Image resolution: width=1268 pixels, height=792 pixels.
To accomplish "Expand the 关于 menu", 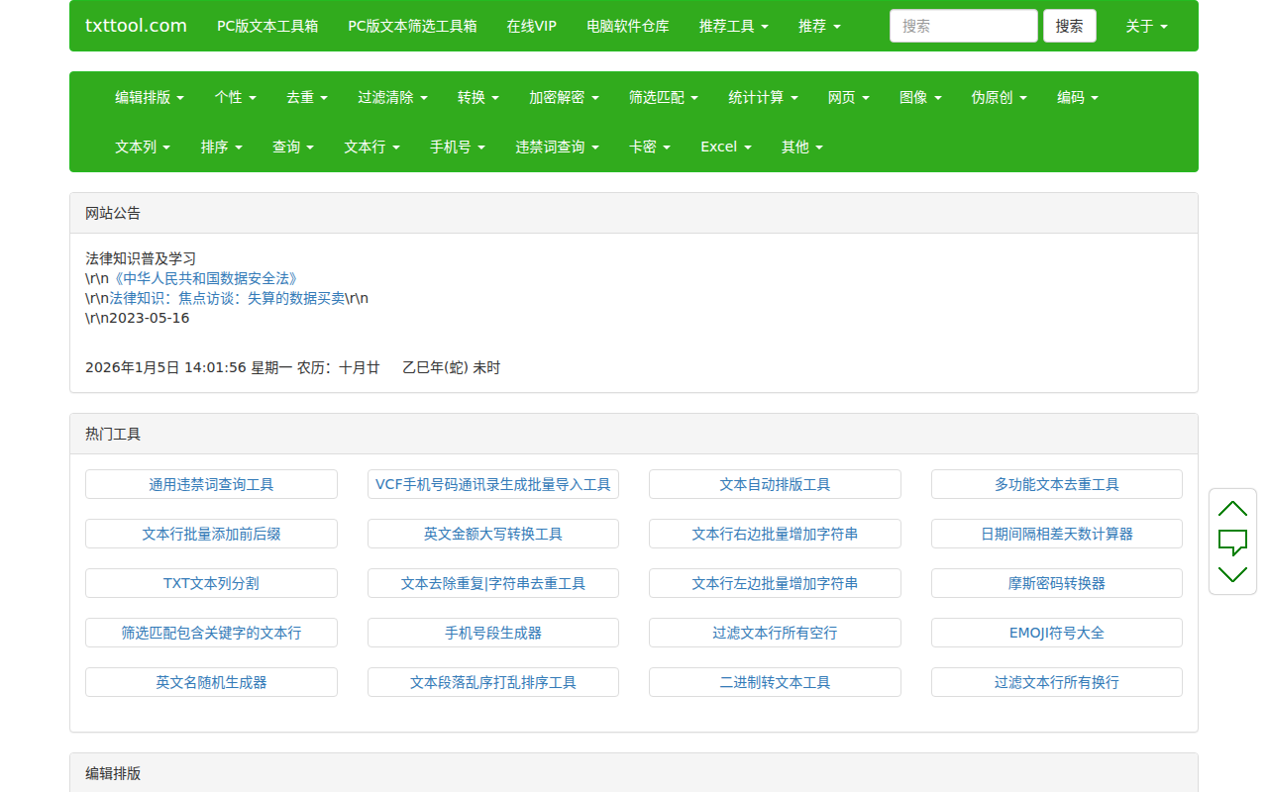I will (x=1146, y=26).
